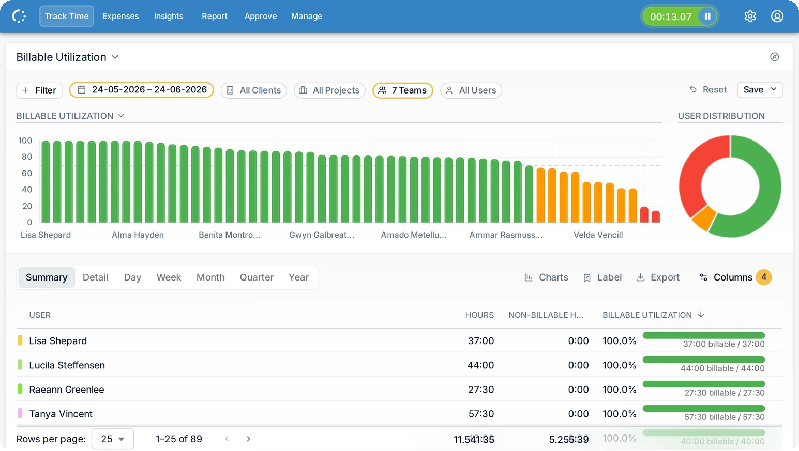The image size is (799, 451).
Task: Click the app logo icon
Action: click(19, 16)
